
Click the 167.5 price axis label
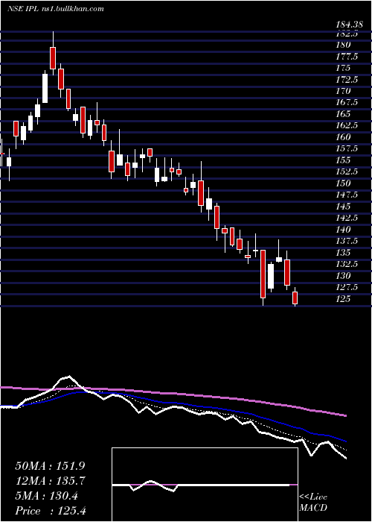pyautogui.click(x=347, y=103)
